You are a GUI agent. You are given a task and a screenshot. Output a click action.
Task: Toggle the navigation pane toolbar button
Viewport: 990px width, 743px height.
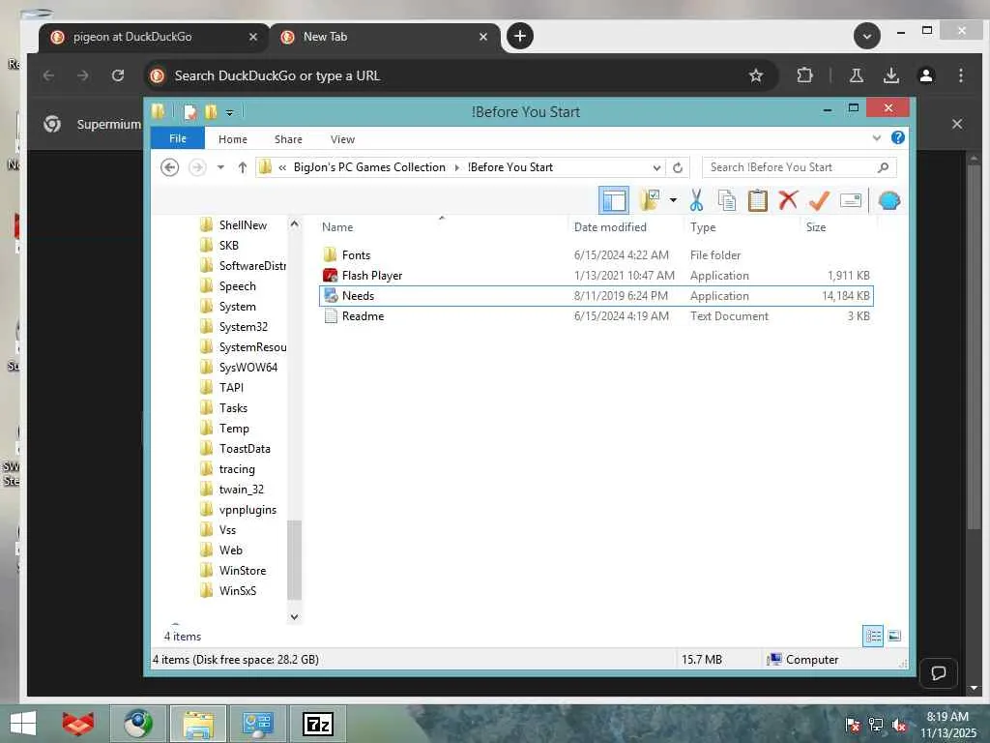click(613, 201)
